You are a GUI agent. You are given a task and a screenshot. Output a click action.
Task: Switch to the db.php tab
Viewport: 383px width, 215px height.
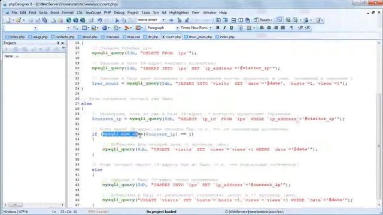[x=151, y=37]
